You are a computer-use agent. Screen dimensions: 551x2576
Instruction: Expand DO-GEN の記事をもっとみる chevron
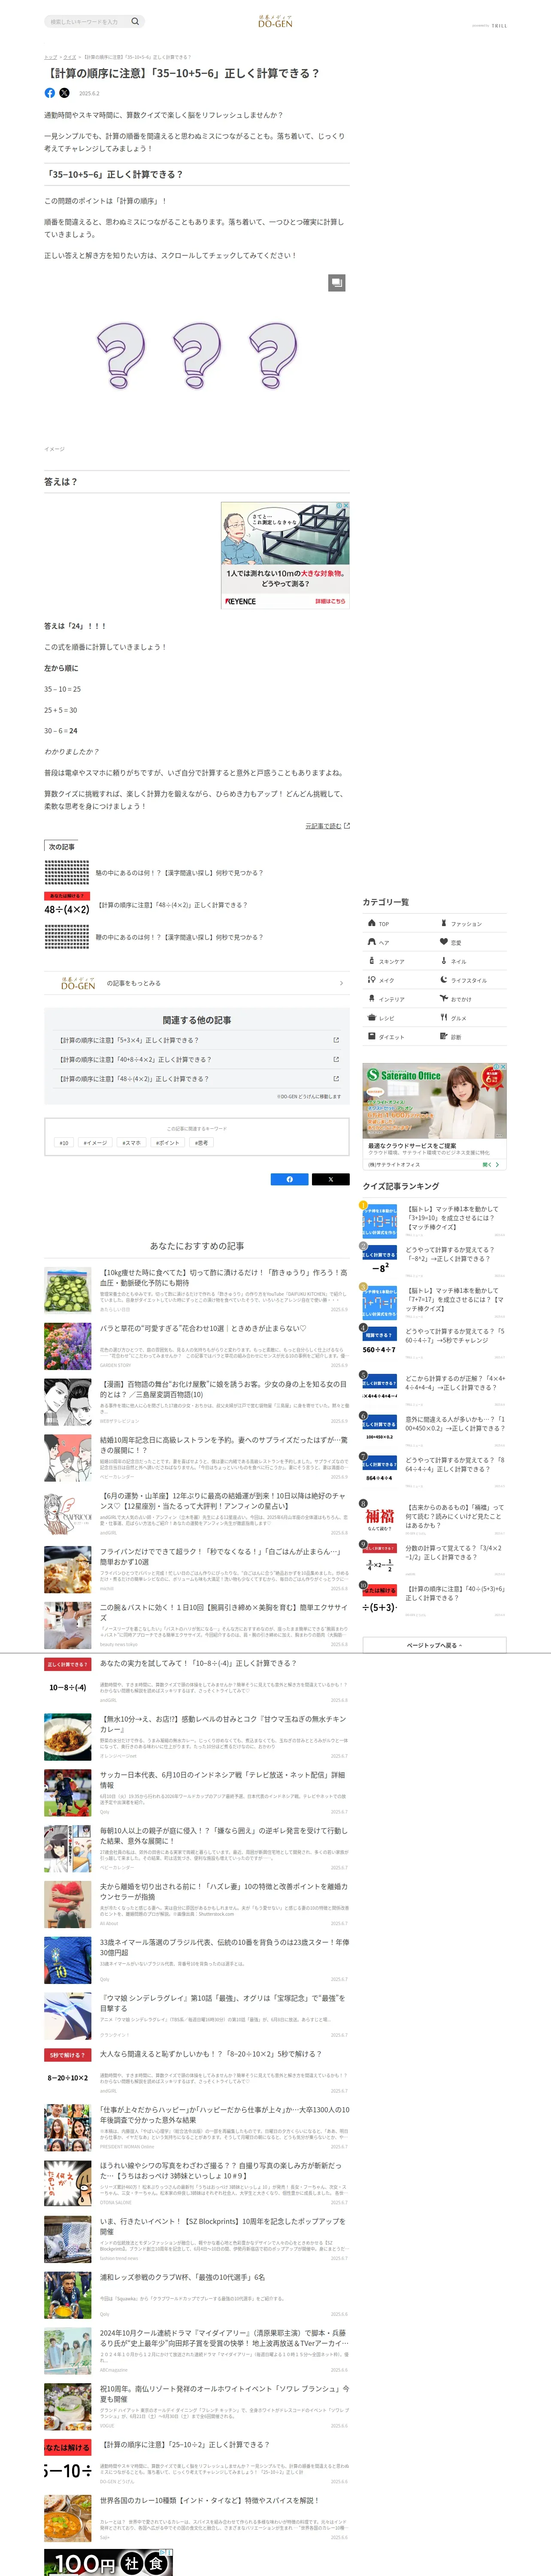click(341, 983)
